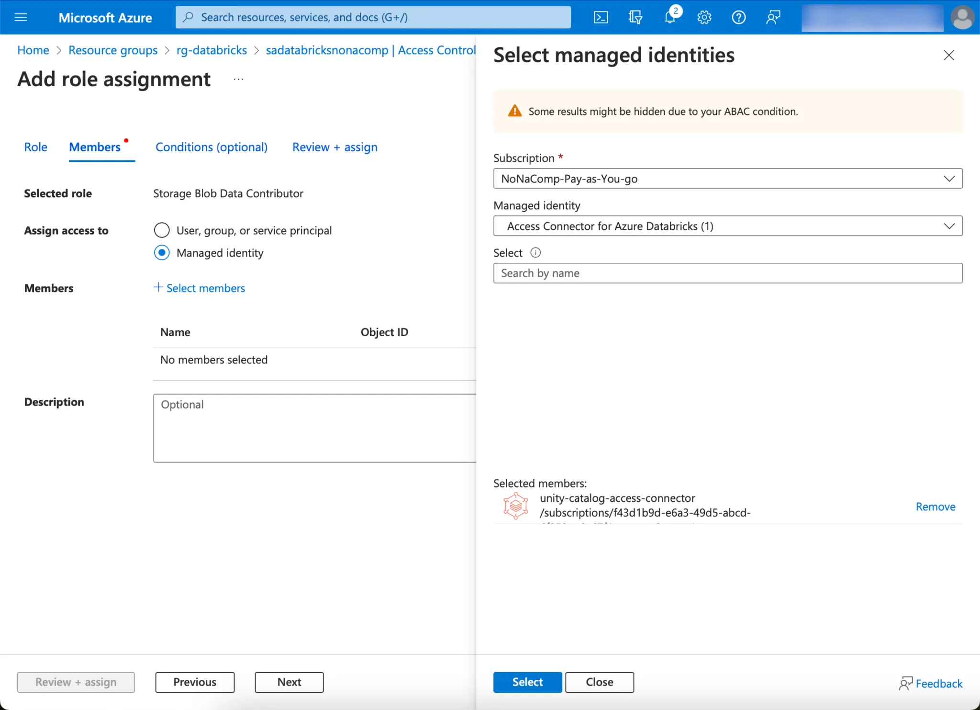Viewport: 980px width, 710px height.
Task: Expand the Subscription dropdown
Action: point(727,179)
